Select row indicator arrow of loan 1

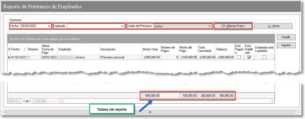tap(9, 57)
